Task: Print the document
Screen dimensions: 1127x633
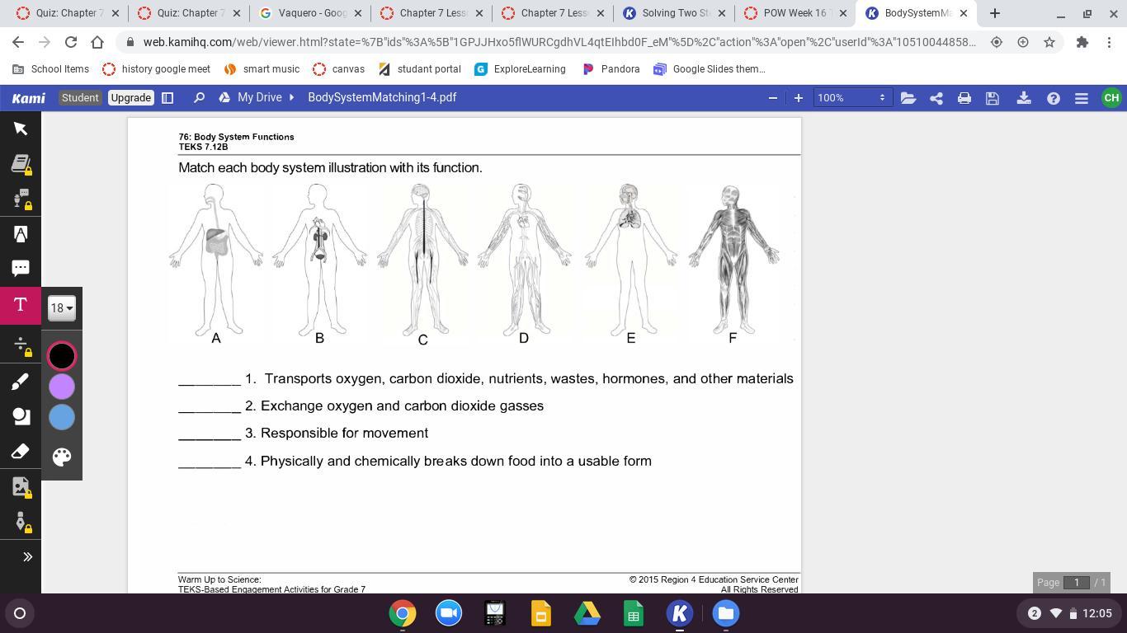Action: click(x=964, y=98)
